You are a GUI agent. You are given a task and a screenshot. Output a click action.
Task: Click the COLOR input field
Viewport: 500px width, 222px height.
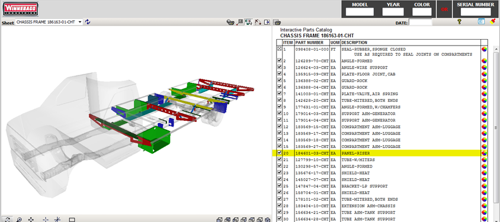pos(422,12)
